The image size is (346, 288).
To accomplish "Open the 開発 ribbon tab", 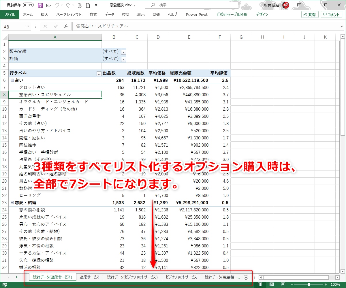I will (x=156, y=14).
